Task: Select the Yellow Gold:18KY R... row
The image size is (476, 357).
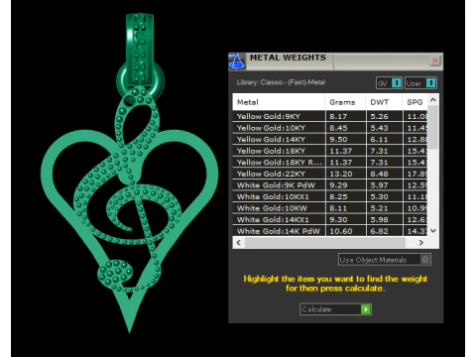Action: click(x=330, y=163)
